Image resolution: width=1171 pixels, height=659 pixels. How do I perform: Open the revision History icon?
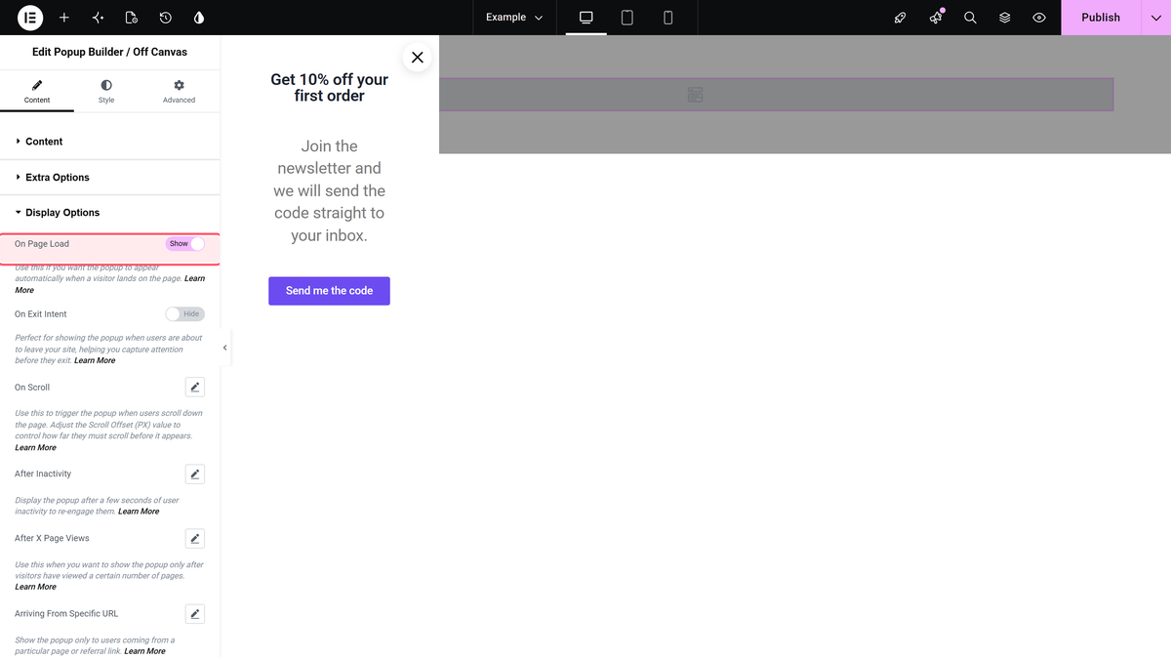(166, 18)
